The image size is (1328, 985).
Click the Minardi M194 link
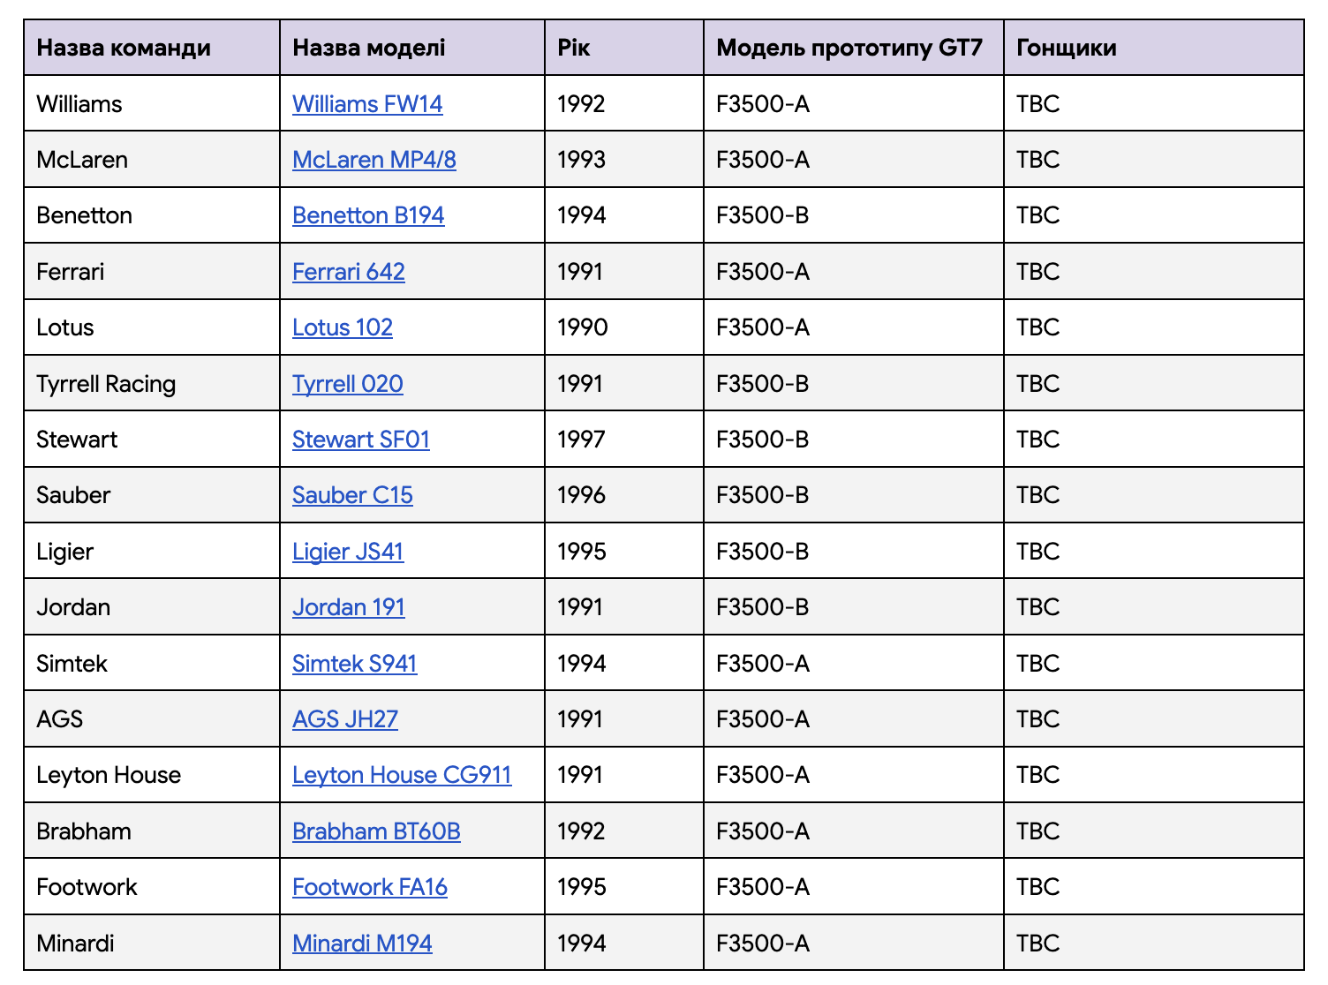[362, 944]
